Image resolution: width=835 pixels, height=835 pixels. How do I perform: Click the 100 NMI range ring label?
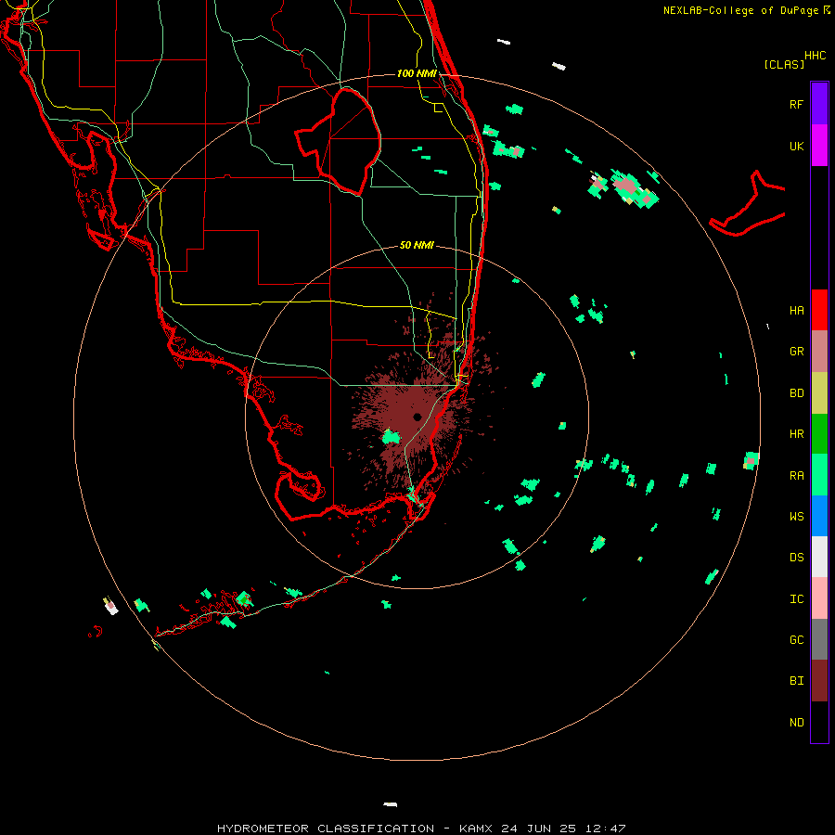(417, 73)
